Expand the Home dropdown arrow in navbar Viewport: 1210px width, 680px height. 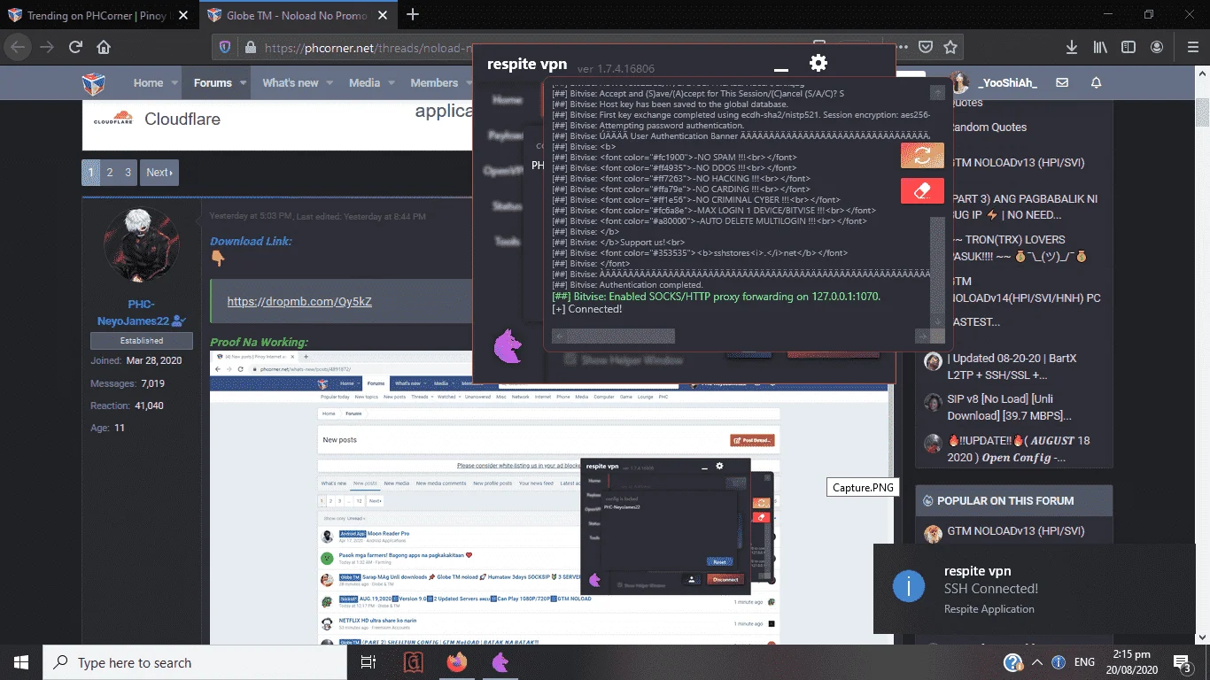click(175, 83)
